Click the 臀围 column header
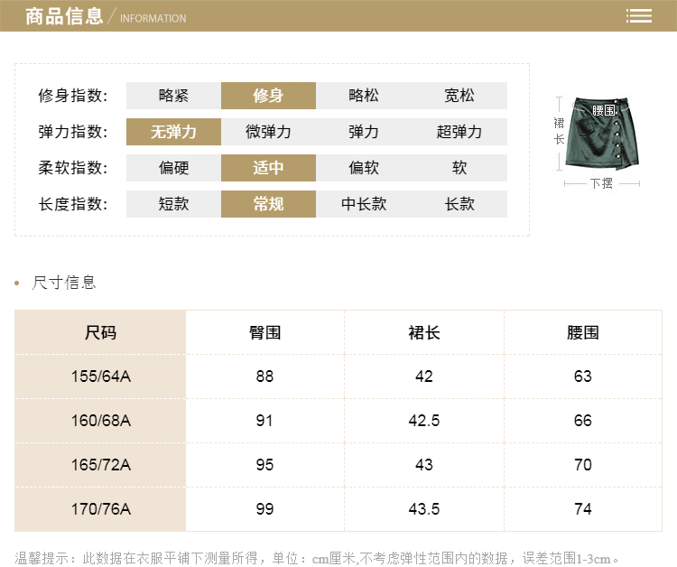 [264, 332]
